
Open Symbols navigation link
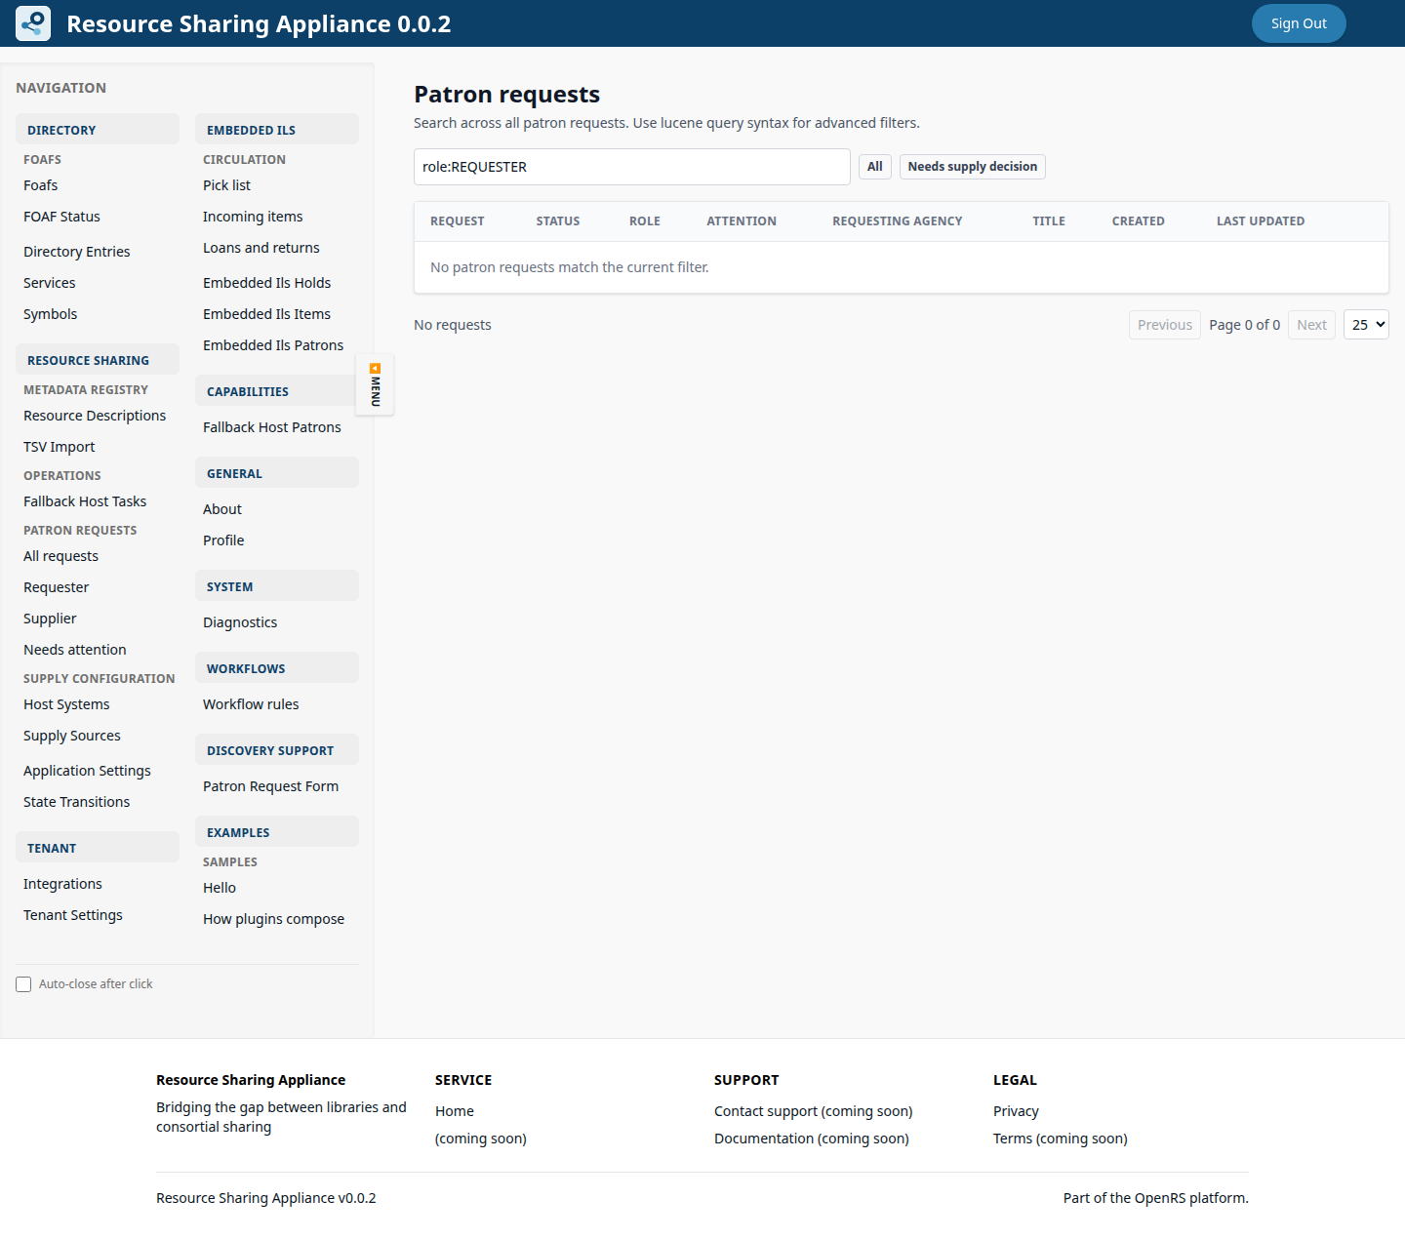coord(51,314)
